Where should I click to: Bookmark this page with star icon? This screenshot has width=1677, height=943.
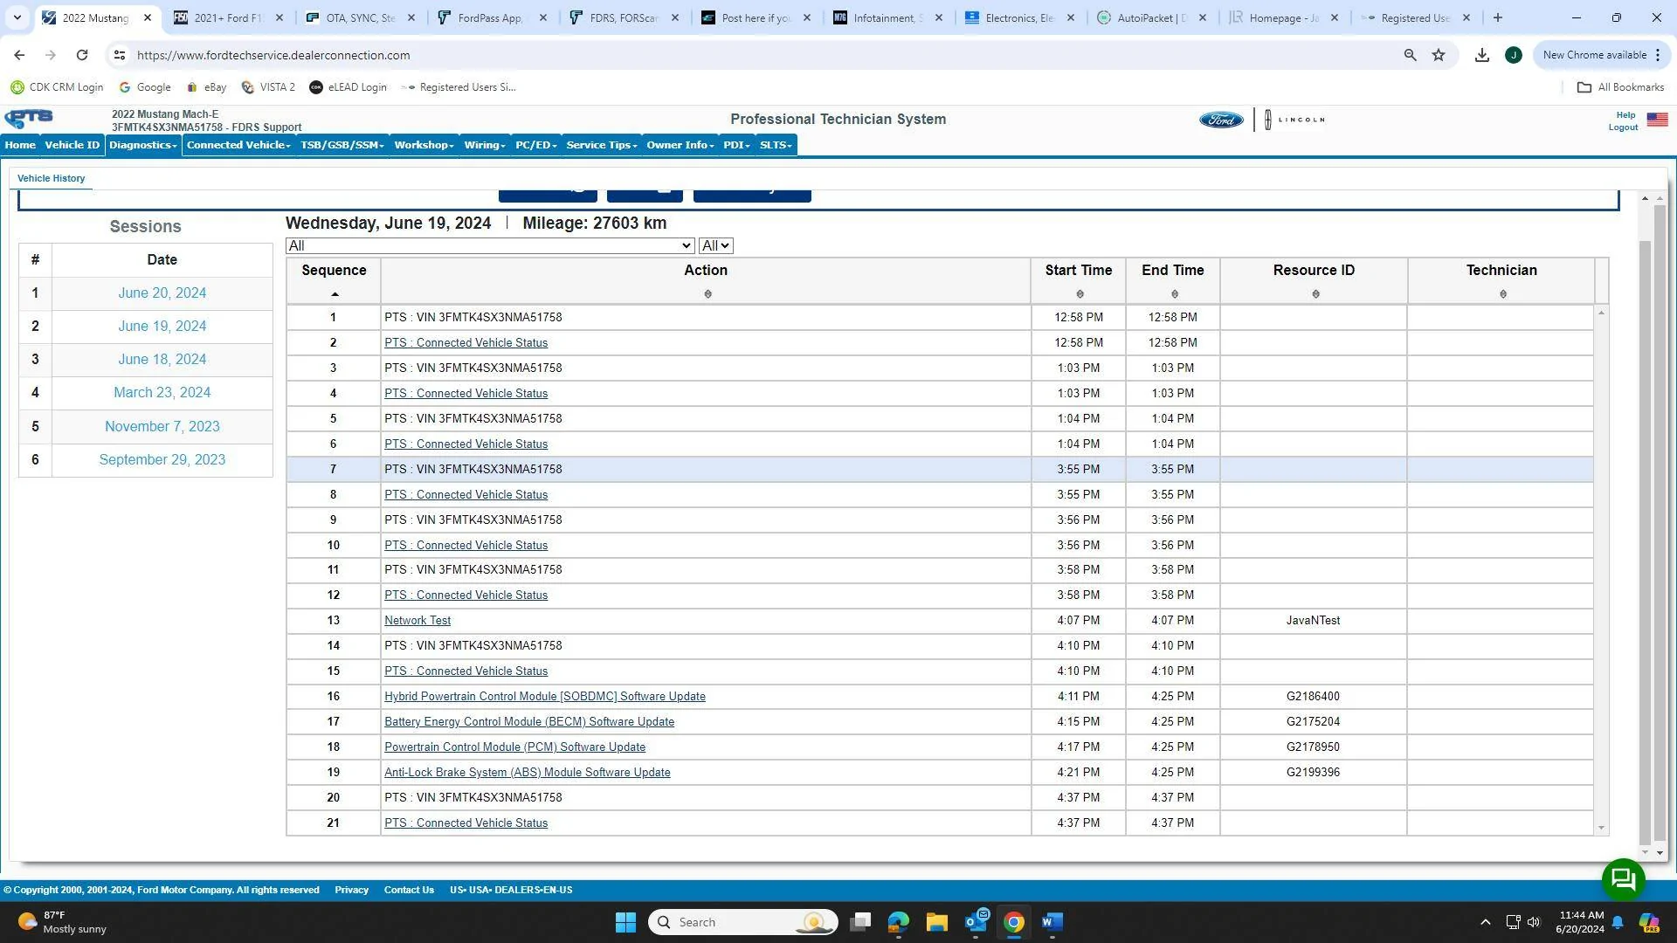click(1439, 55)
